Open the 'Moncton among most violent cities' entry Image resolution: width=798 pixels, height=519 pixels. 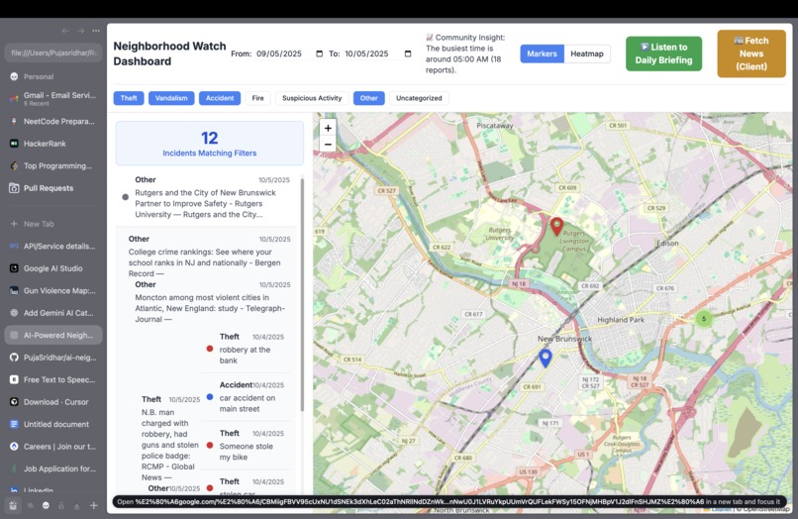[x=212, y=302]
